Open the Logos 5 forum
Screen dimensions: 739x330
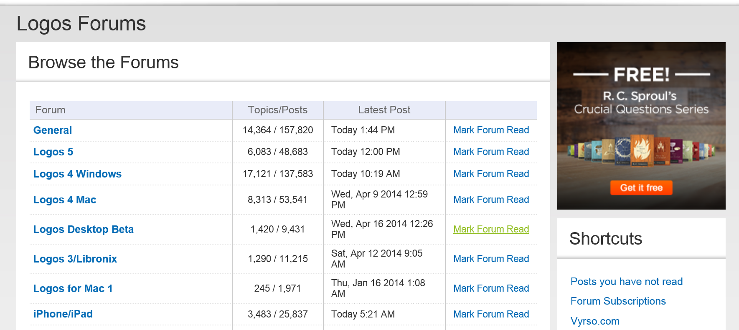[53, 152]
